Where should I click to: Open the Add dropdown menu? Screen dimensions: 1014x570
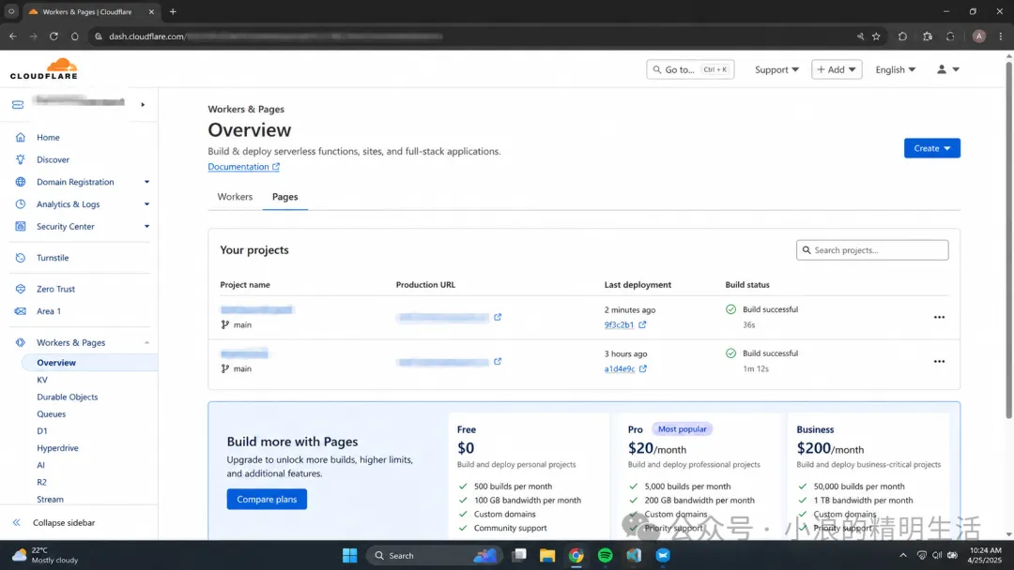pyautogui.click(x=837, y=69)
